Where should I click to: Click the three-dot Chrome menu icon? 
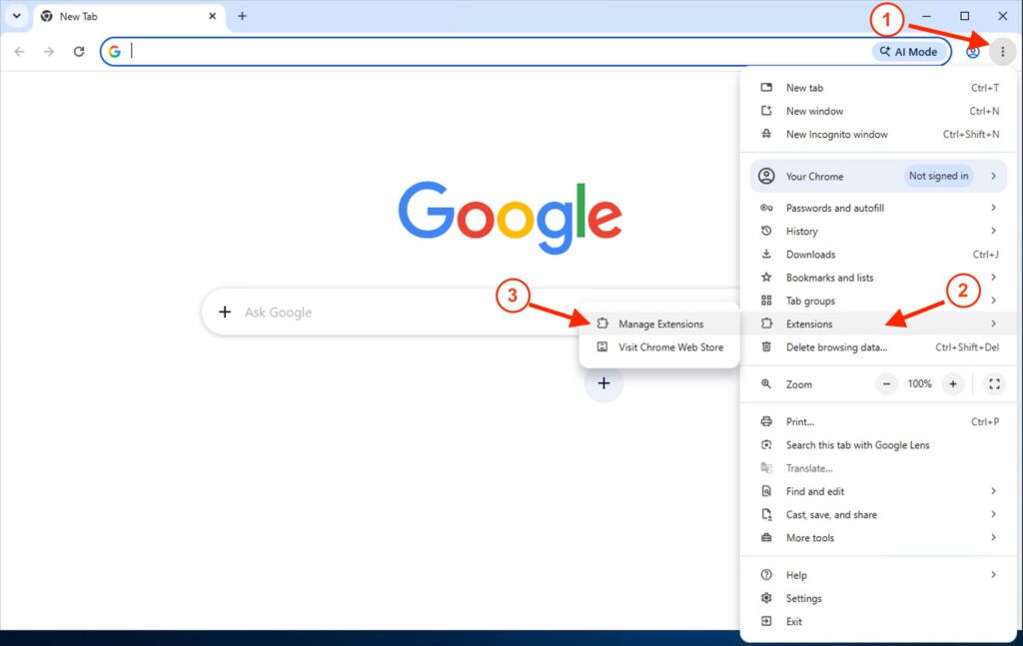(x=1003, y=52)
